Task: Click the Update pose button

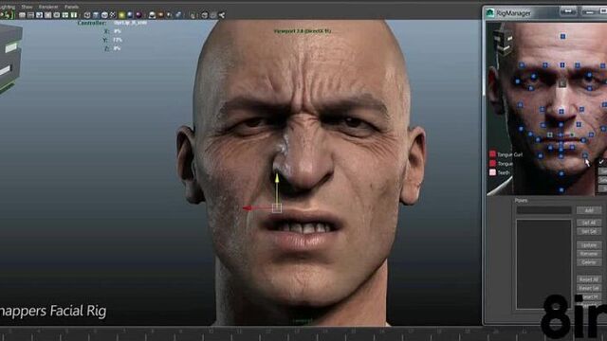Action: coord(588,245)
